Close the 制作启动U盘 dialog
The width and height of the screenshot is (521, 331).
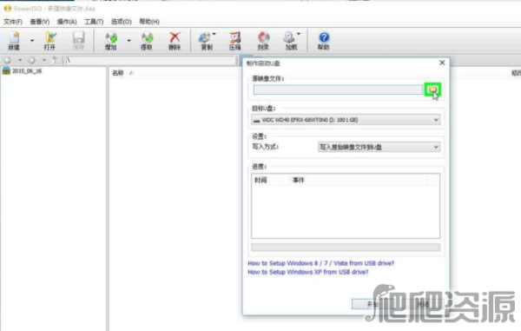[x=442, y=63]
